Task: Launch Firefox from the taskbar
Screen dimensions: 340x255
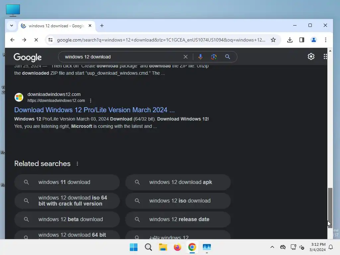Action: click(177, 247)
